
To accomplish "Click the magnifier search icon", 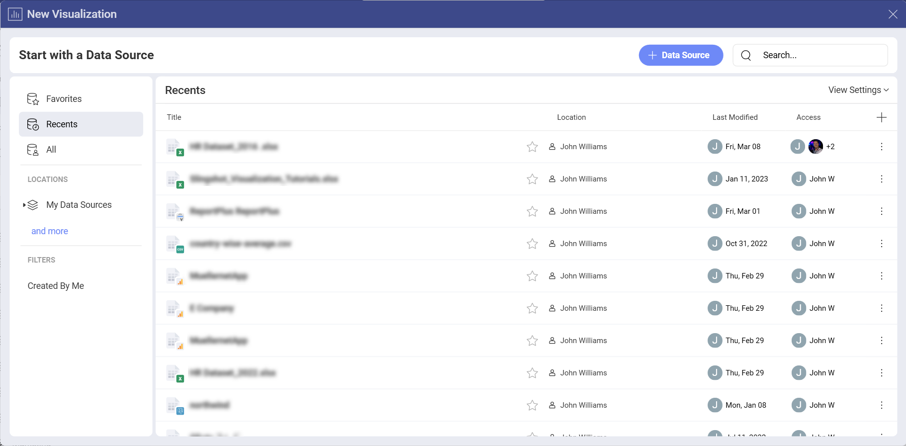I will (x=746, y=55).
